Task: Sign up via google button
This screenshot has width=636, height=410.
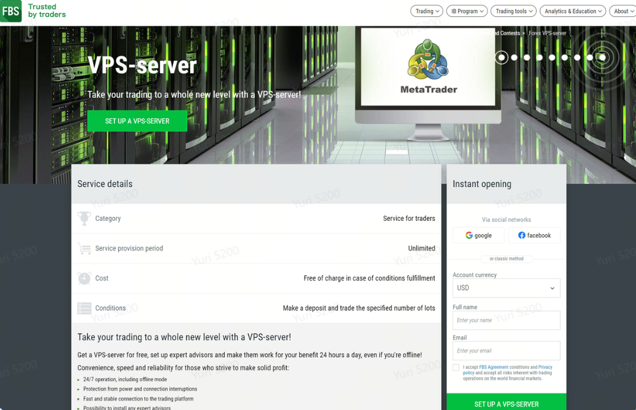Action: [479, 235]
